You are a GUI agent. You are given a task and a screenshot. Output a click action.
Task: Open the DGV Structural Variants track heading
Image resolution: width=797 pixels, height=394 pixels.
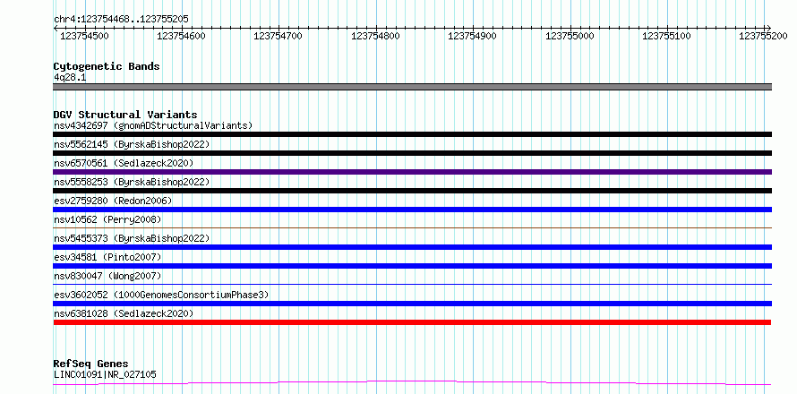[x=125, y=115]
